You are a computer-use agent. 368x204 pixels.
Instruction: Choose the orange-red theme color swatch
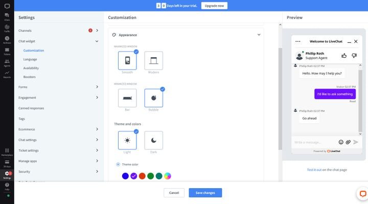(x=142, y=176)
